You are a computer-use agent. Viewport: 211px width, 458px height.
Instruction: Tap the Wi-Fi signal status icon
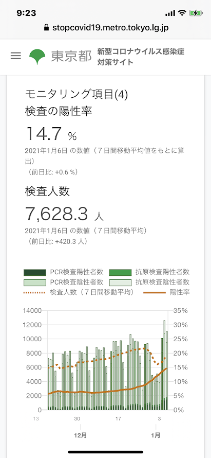[182, 13]
